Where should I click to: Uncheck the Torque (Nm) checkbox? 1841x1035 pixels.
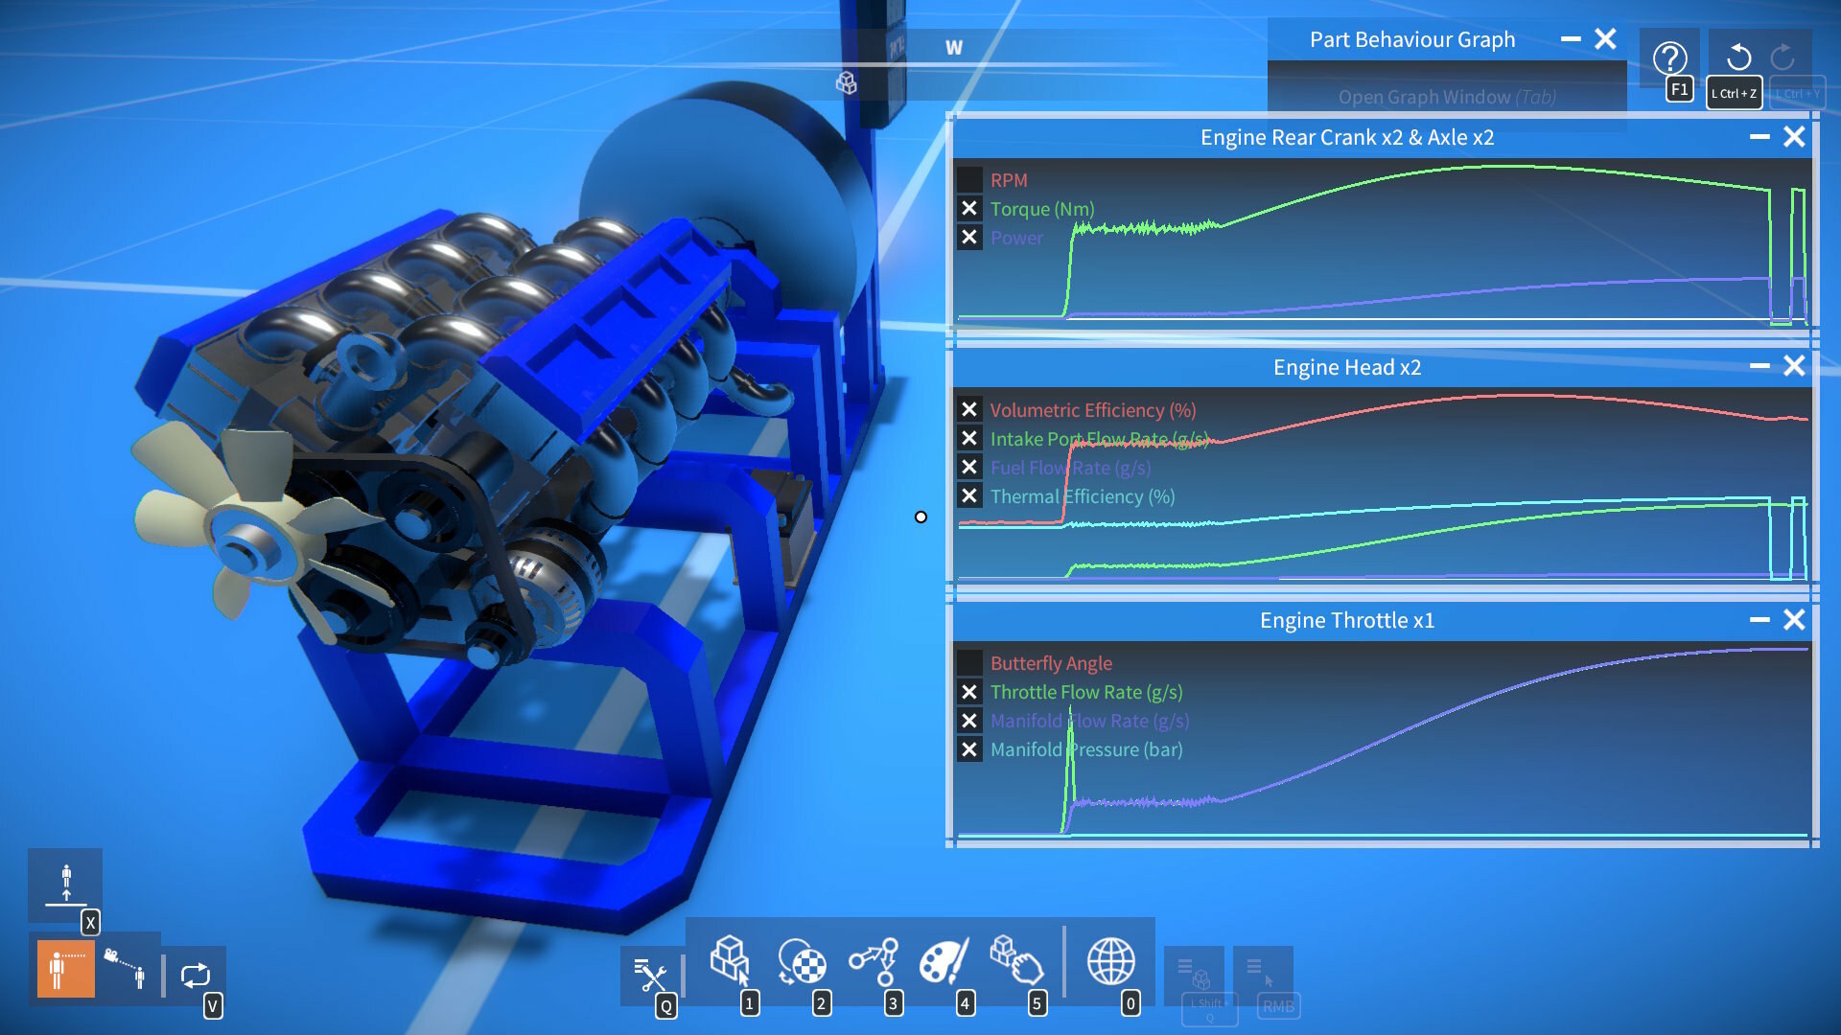[x=969, y=208]
